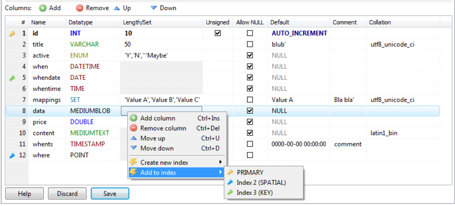Uncheck Allow NULL for the whendate column
Screen dimensions: 455x206
click(x=250, y=78)
